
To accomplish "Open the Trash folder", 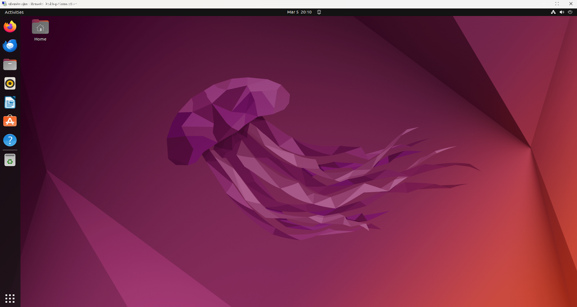I will 10,160.
